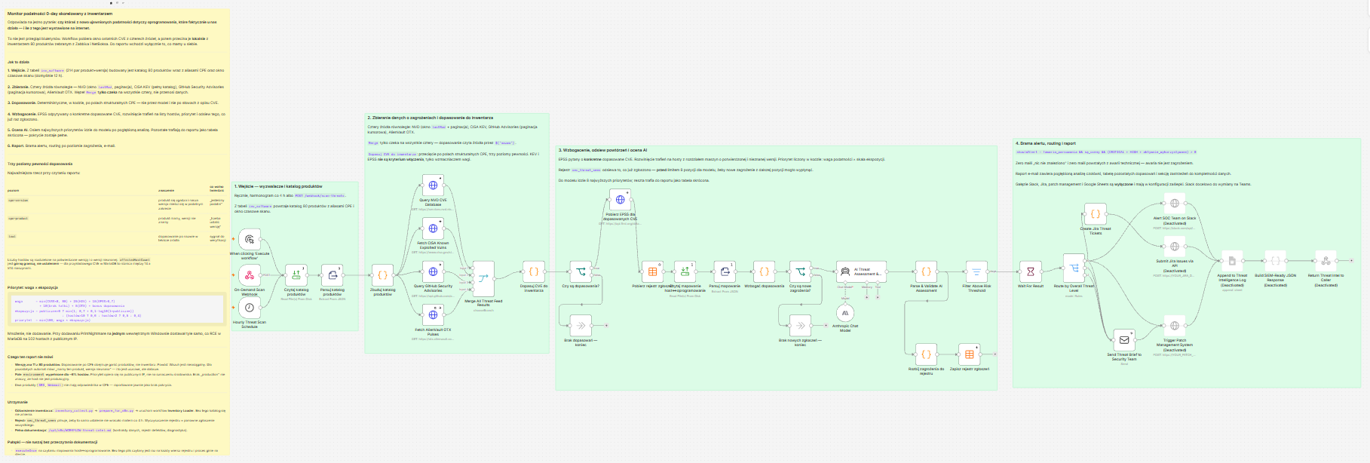Select the Fetch AlienVault OTX Pulses node
1370x463 pixels.
pyautogui.click(x=433, y=315)
